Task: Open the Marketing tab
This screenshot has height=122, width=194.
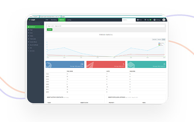Action: click(54, 20)
